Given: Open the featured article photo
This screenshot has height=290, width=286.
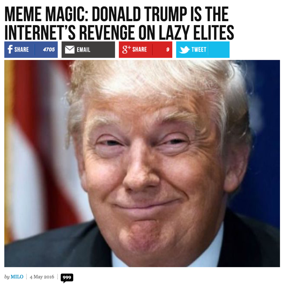Looking at the screenshot, I should pos(142,163).
